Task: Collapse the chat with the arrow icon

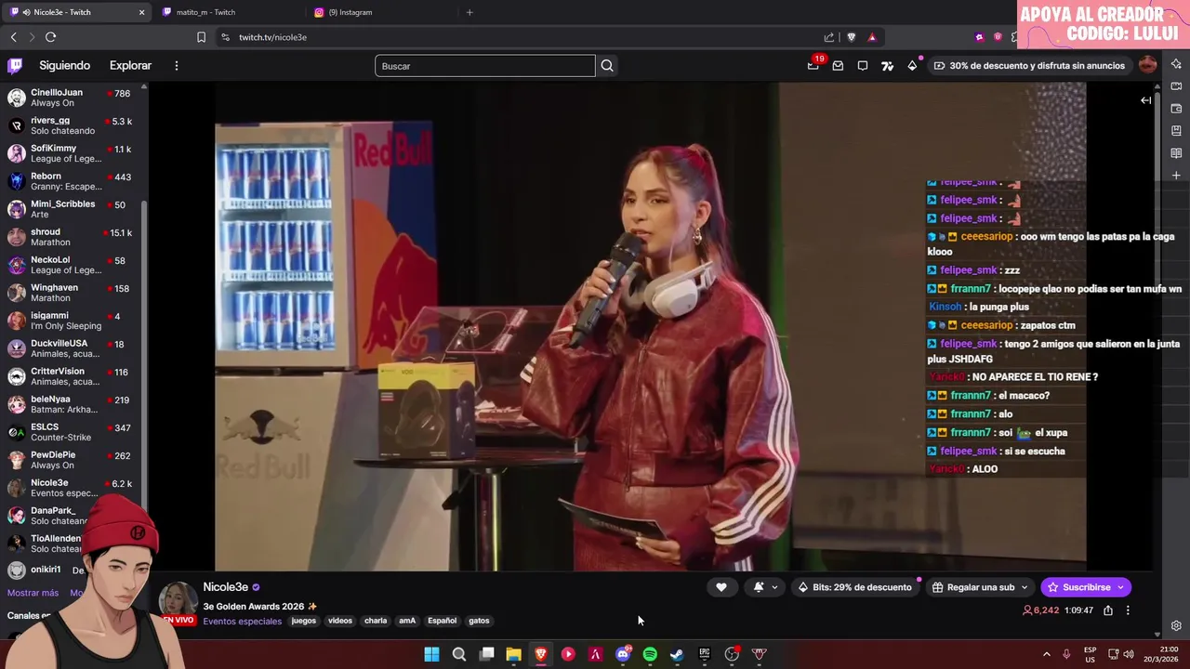Action: click(1145, 100)
